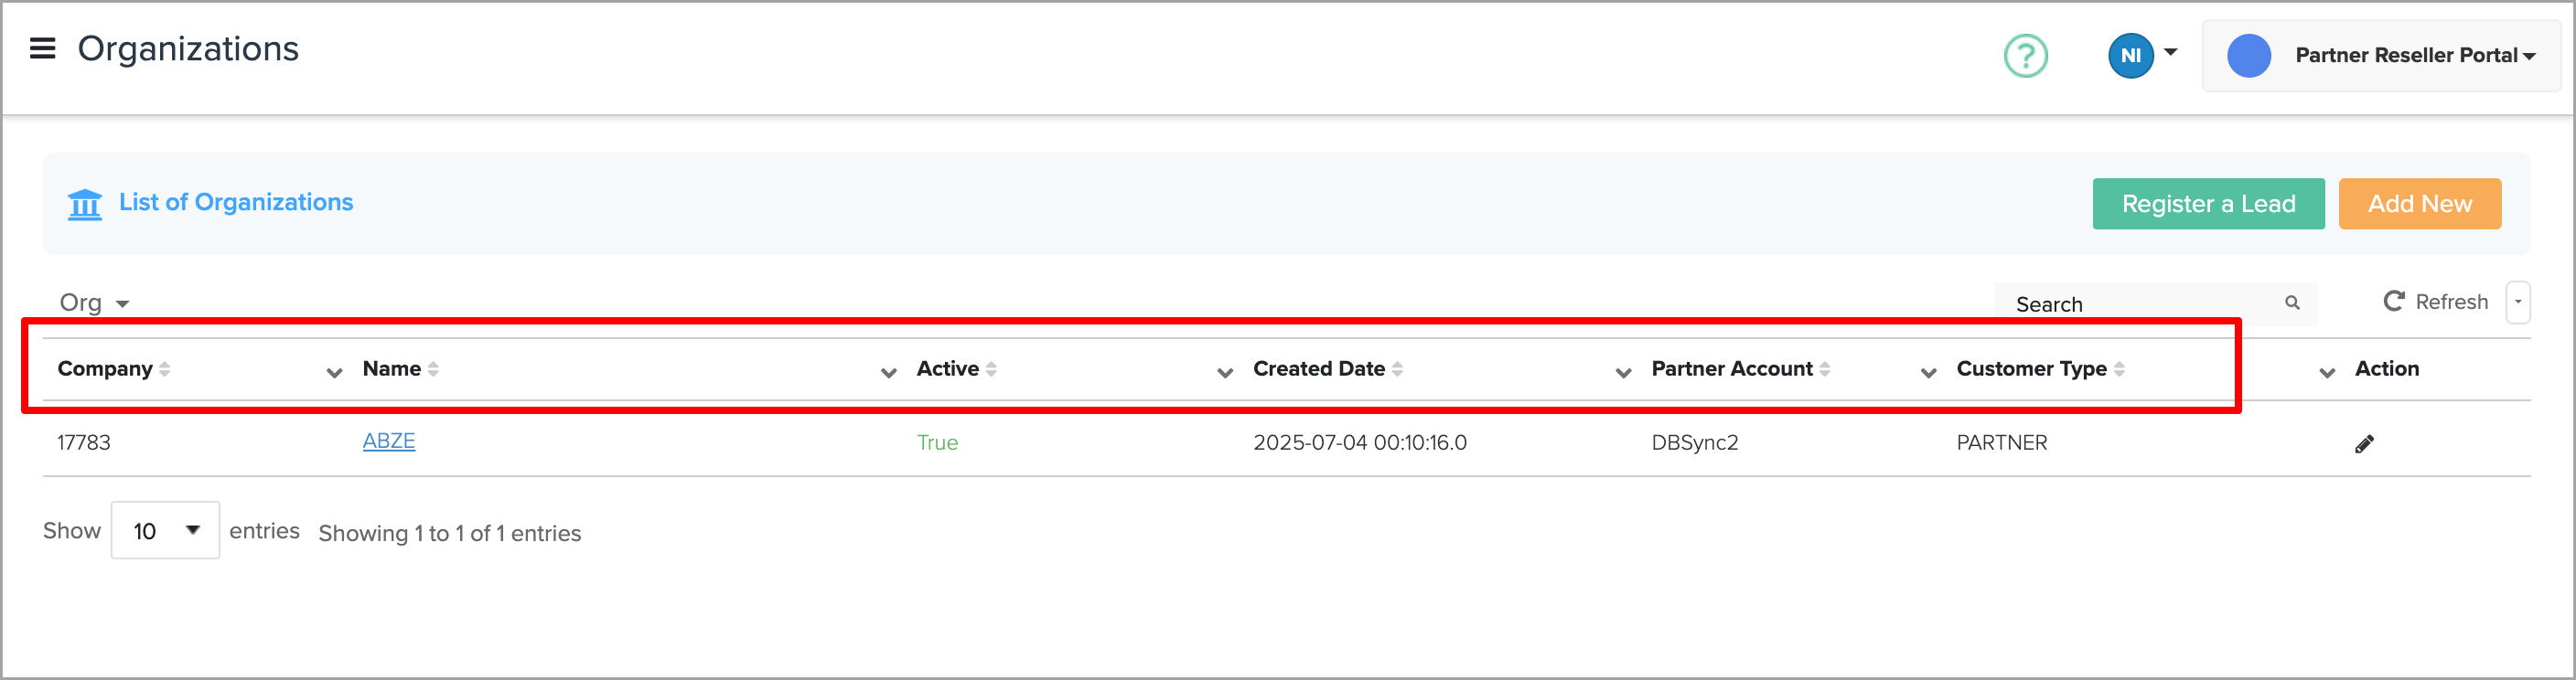The image size is (2576, 680).
Task: Open the ABZE organization link
Action: point(388,441)
